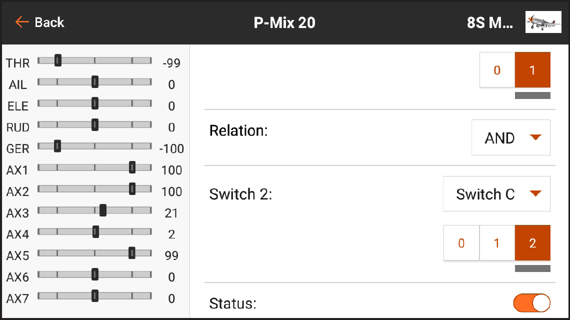Select position 2 for Switch C

[x=532, y=243]
